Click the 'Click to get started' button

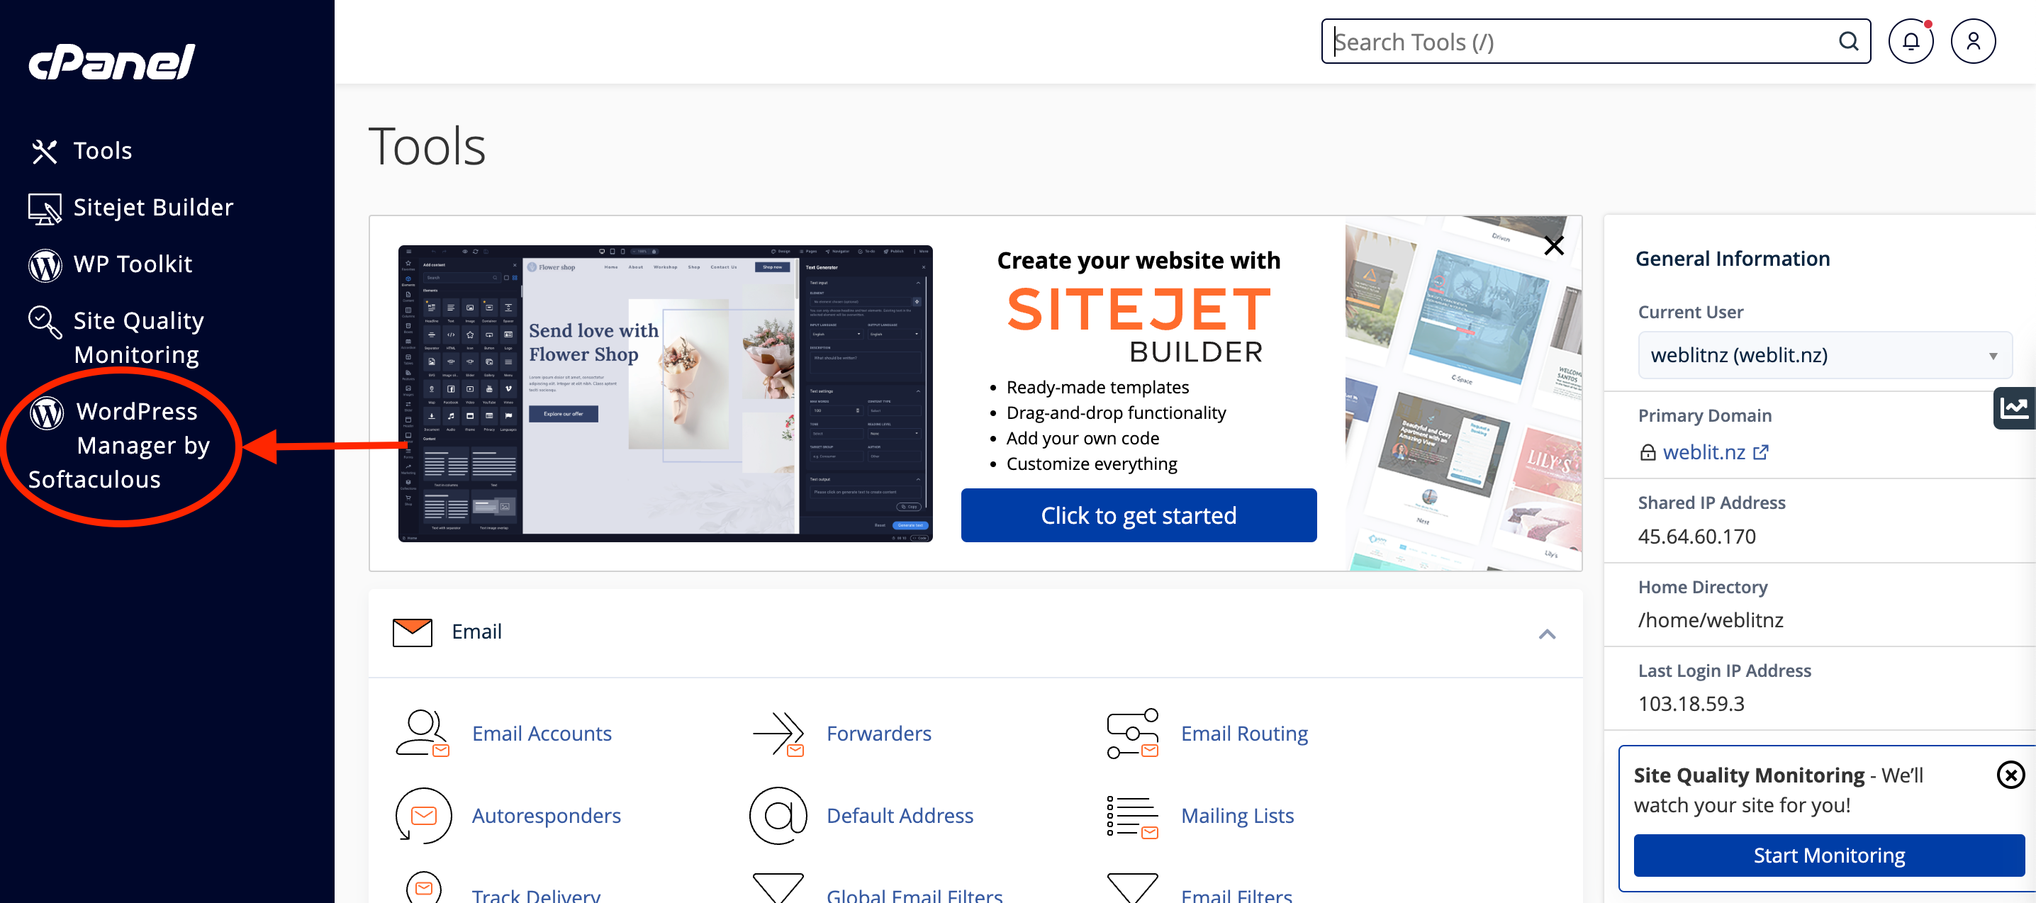[x=1138, y=515]
